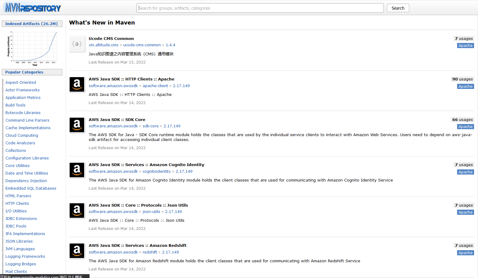Open the Date and Time Utilities category

coord(27,173)
